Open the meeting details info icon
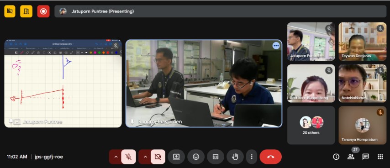 [336, 157]
